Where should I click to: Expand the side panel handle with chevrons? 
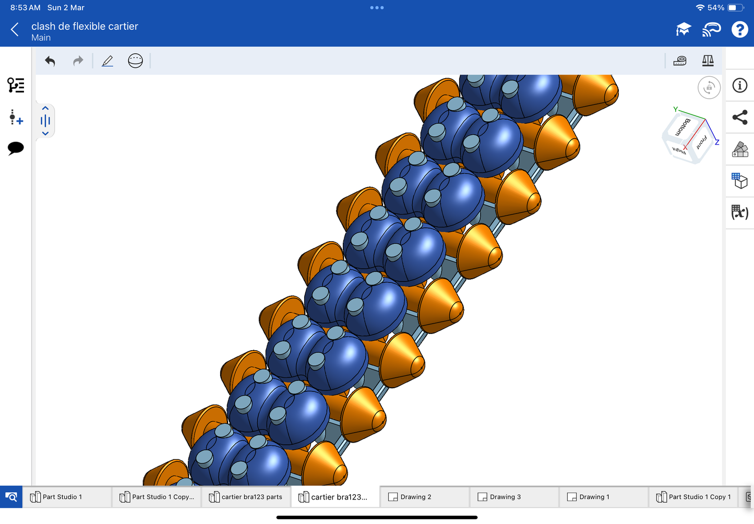click(45, 121)
